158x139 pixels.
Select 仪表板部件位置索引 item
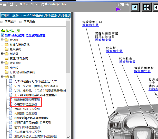click(x=27, y=100)
